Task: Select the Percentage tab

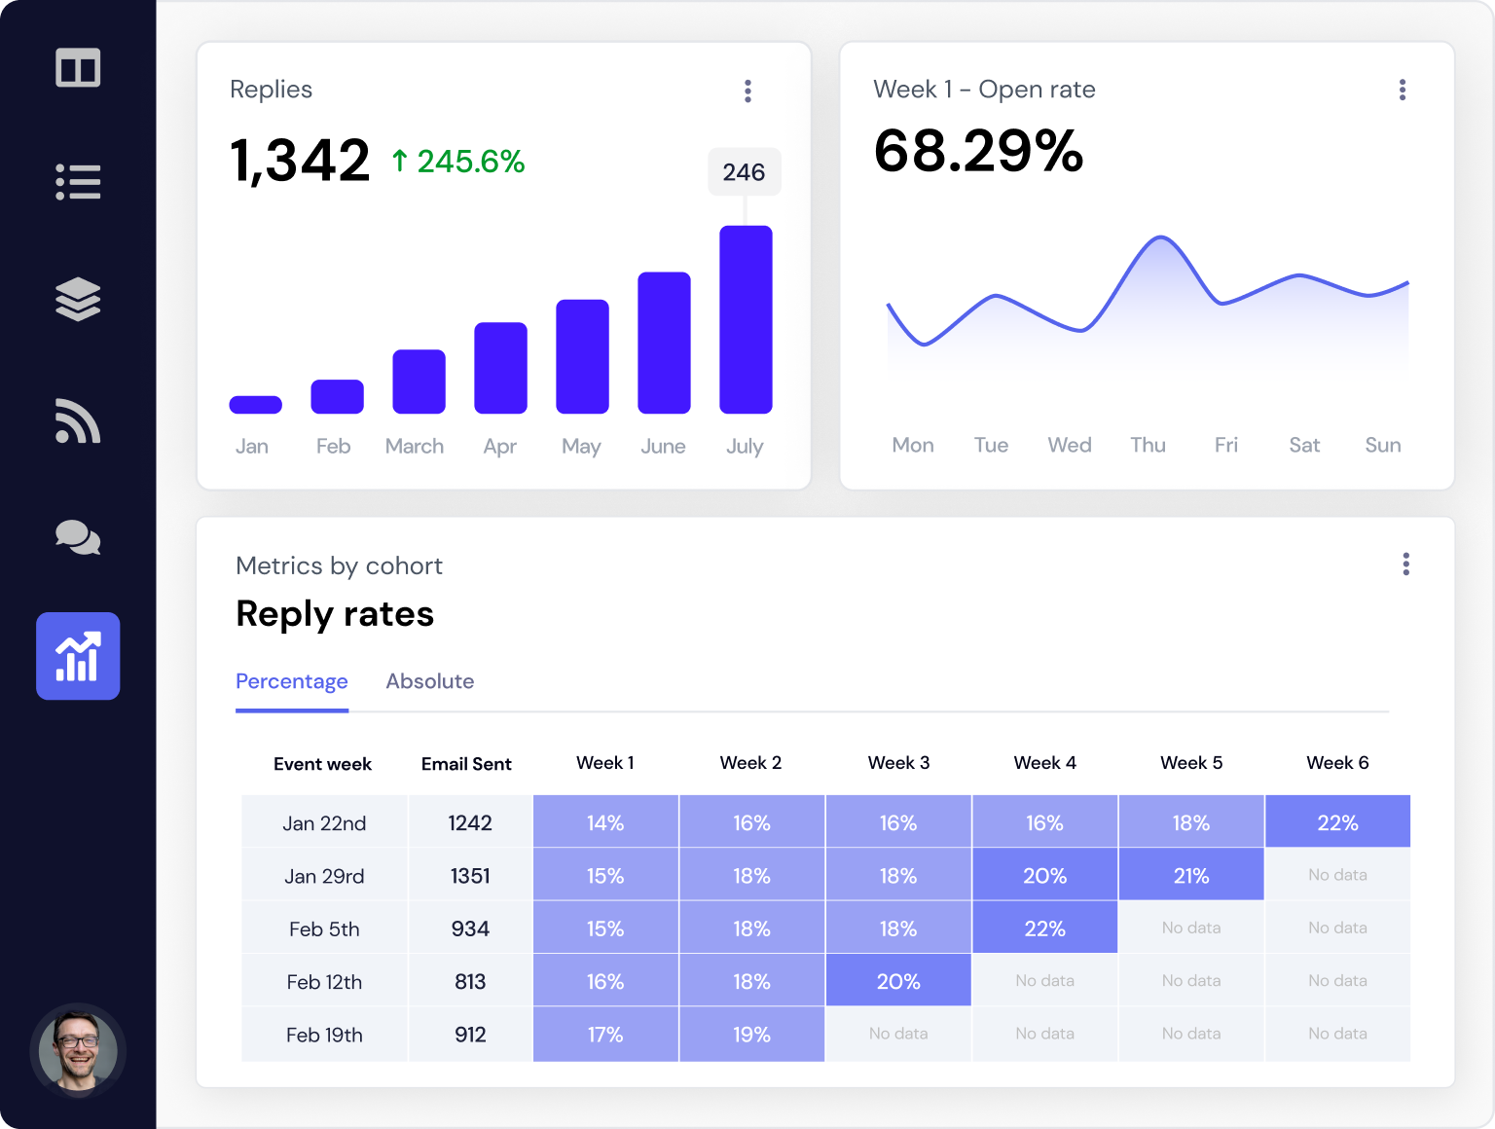Action: [x=291, y=681]
